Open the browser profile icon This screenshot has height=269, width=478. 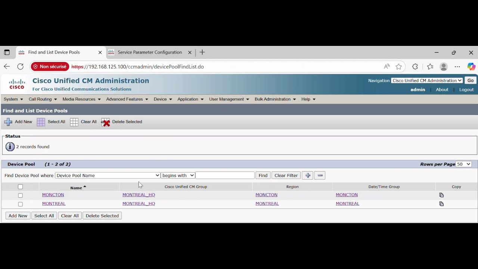click(x=444, y=67)
